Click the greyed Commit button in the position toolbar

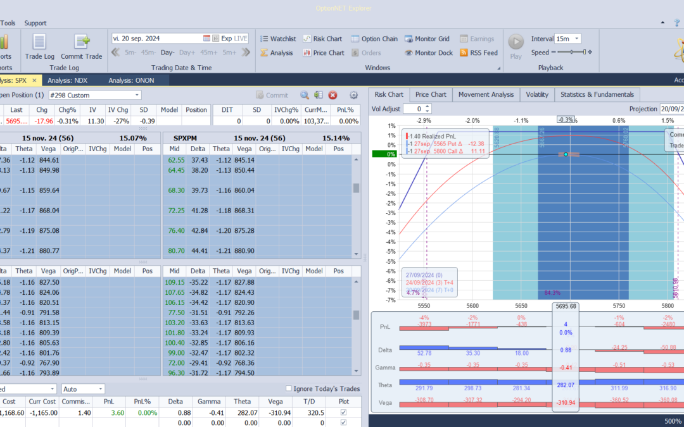272,95
